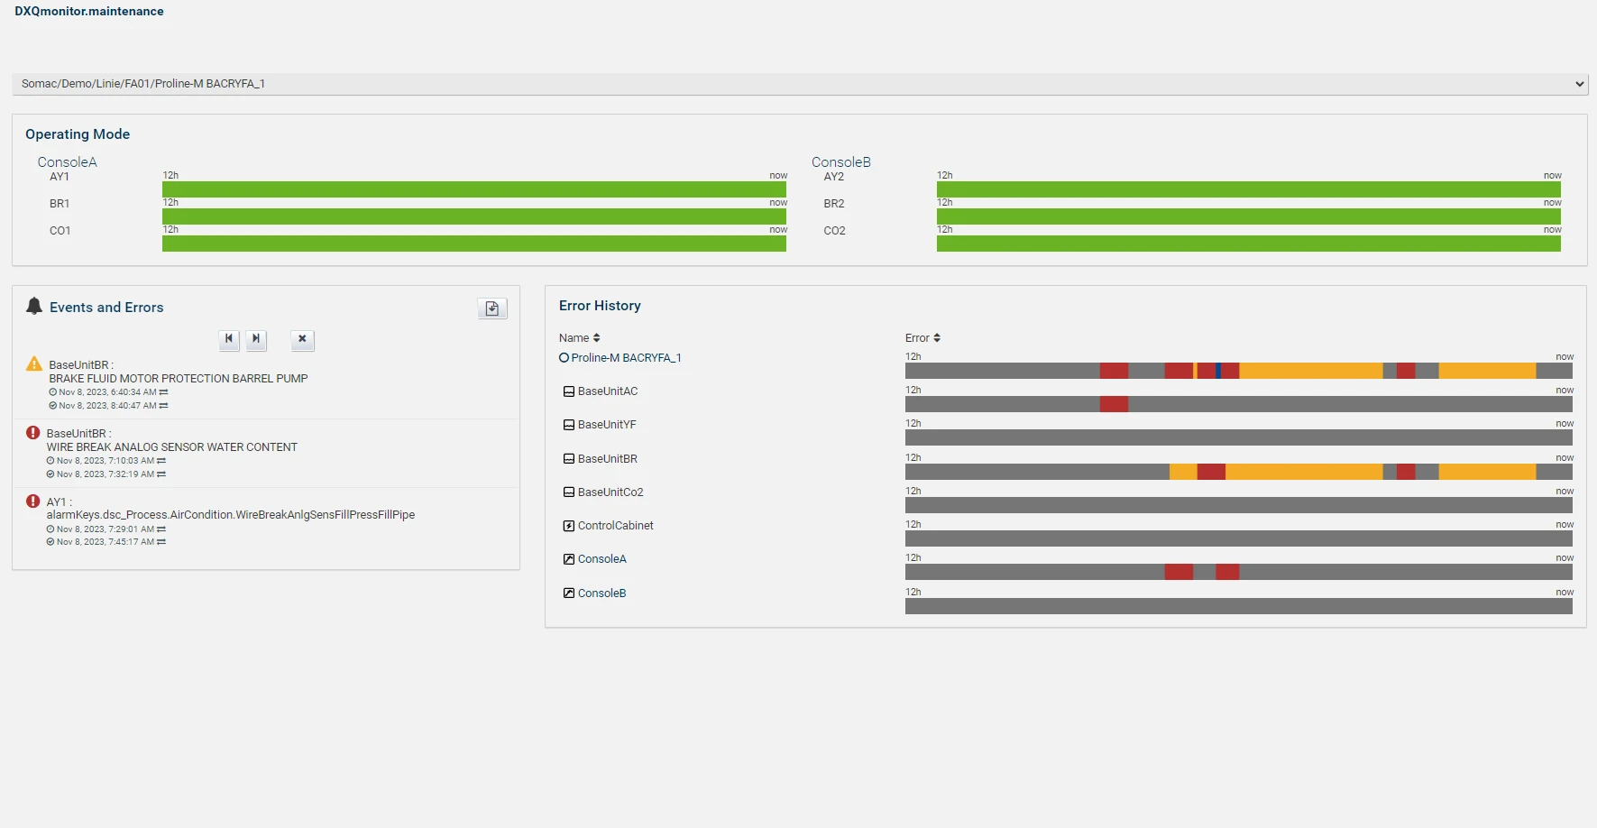This screenshot has height=828, width=1597.
Task: Open the ConsoleA link in Error History
Action: click(x=601, y=559)
